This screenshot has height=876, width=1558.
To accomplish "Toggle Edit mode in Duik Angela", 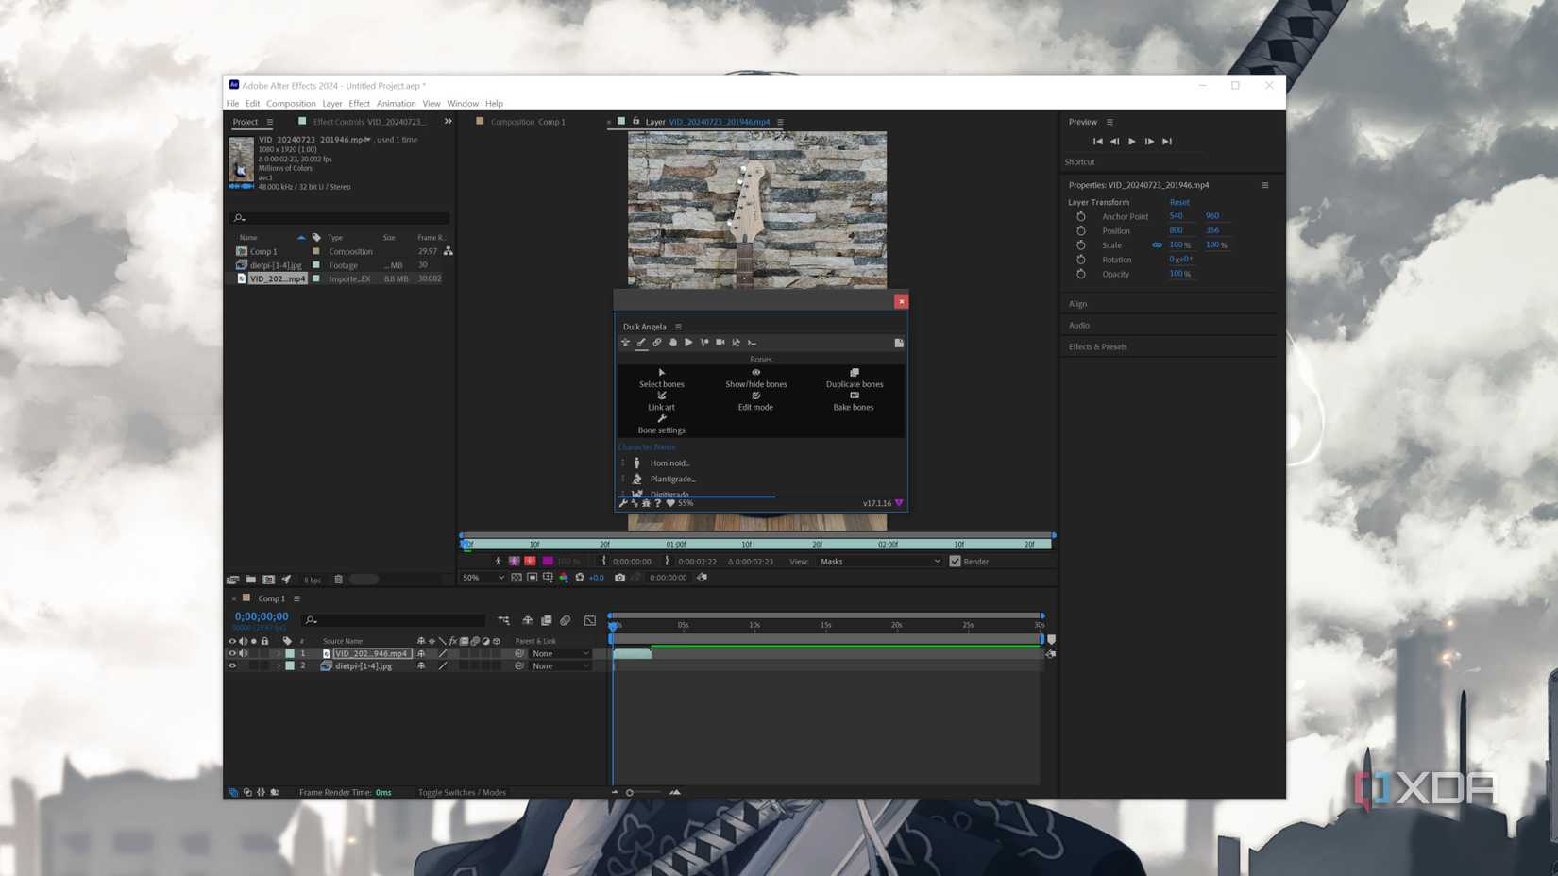I will [x=755, y=401].
